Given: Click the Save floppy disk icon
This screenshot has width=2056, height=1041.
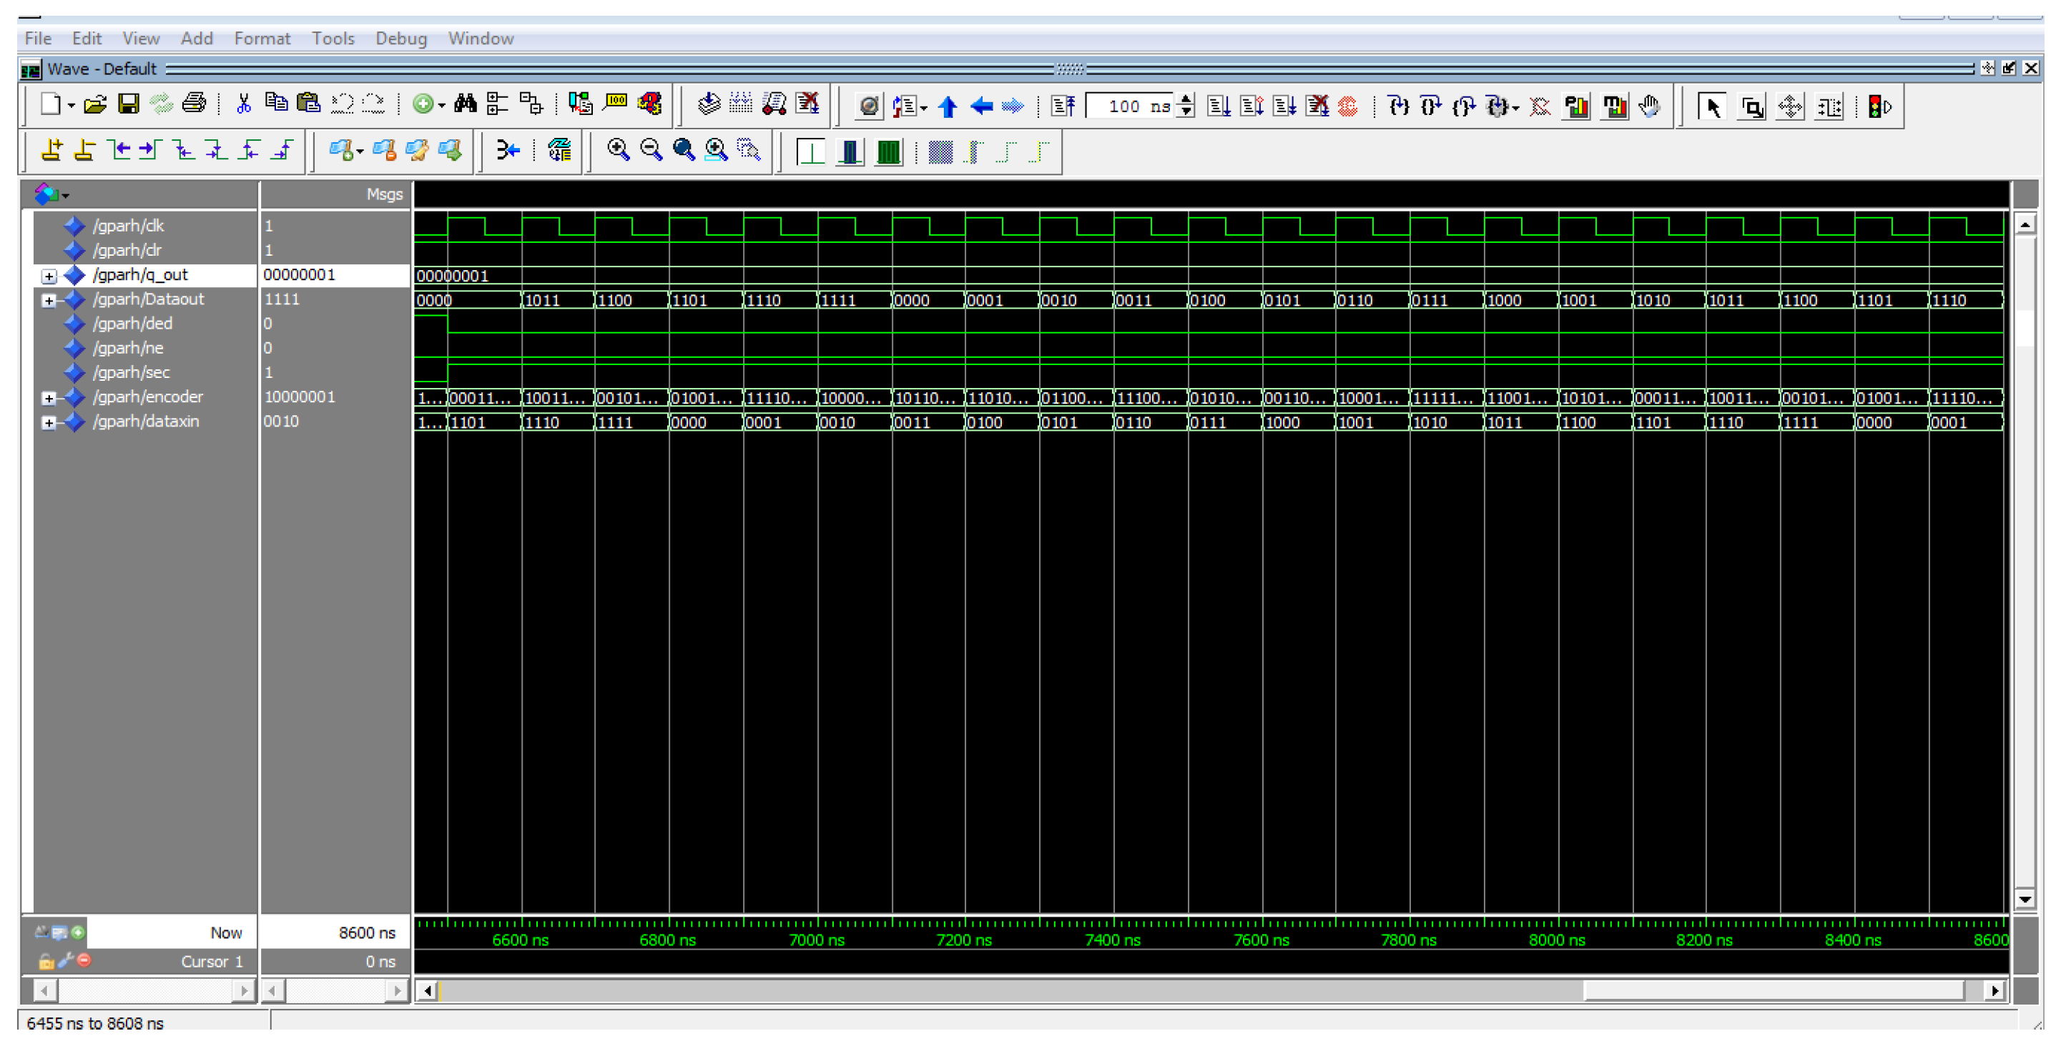Looking at the screenshot, I should [x=129, y=104].
